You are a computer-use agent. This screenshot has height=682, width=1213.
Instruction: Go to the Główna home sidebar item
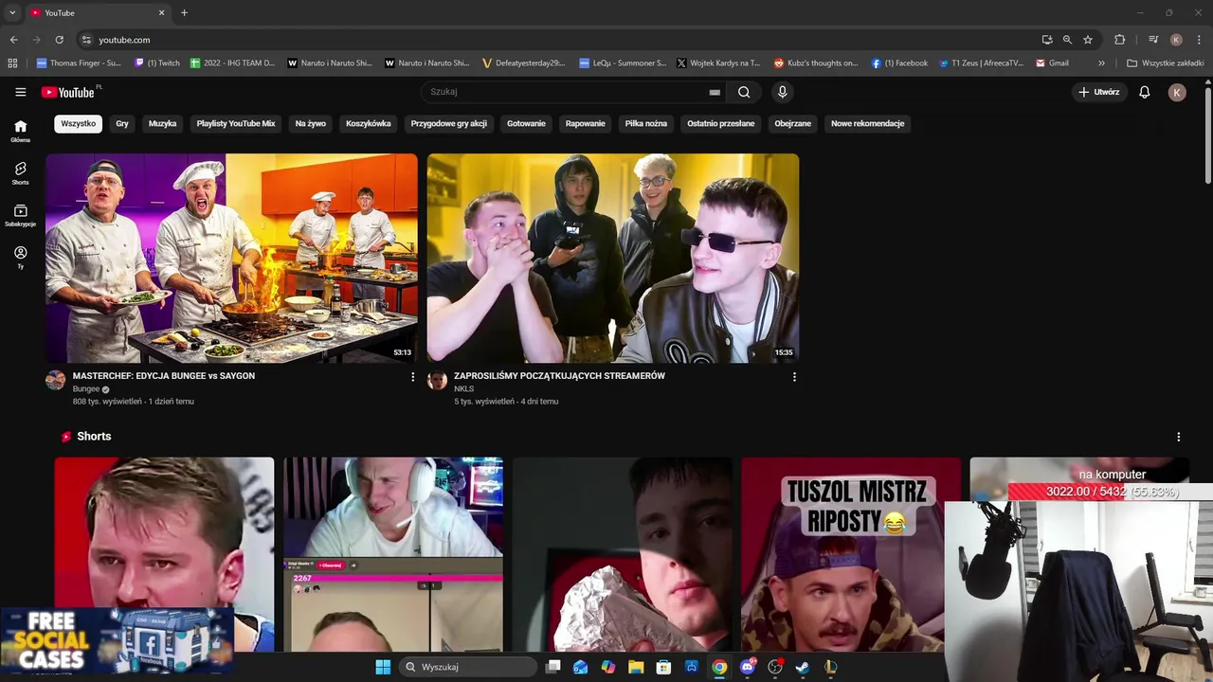[20, 131]
